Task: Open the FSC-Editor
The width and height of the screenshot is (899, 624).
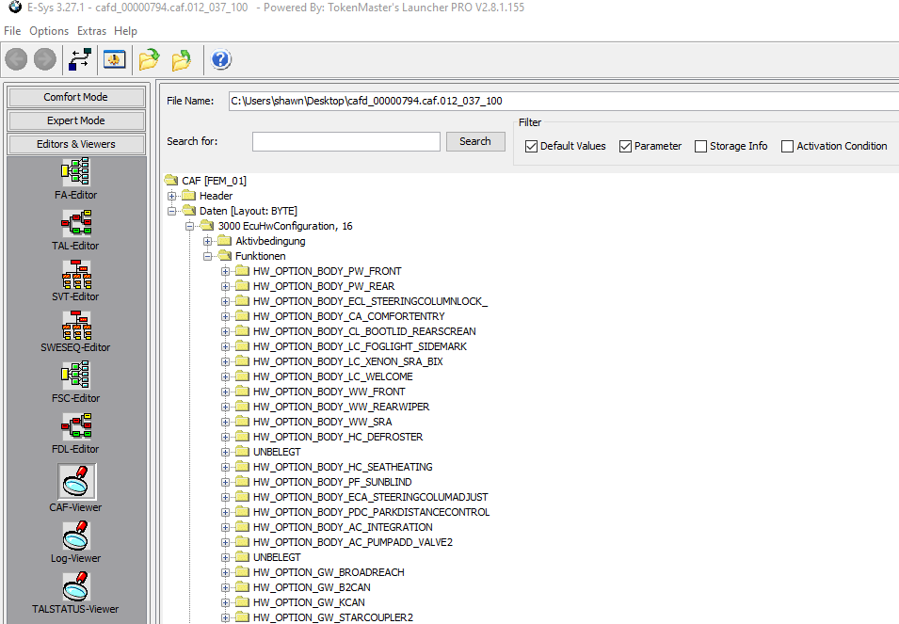Action: [x=75, y=382]
